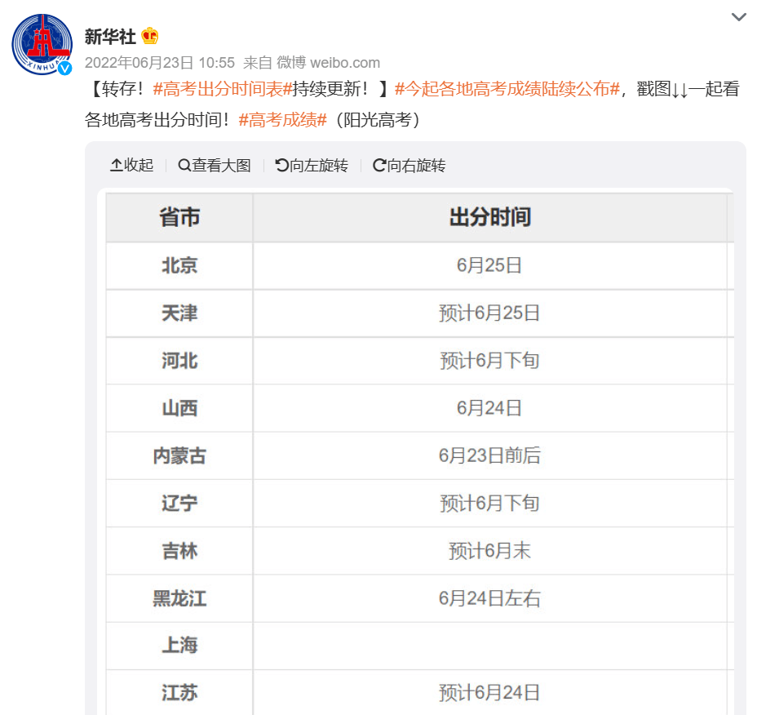Screen dimensions: 757x715
Task: Click the 江苏 row label
Action: pos(179,693)
